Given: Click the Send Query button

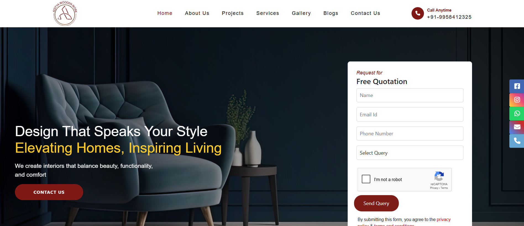Looking at the screenshot, I should pyautogui.click(x=376, y=203).
